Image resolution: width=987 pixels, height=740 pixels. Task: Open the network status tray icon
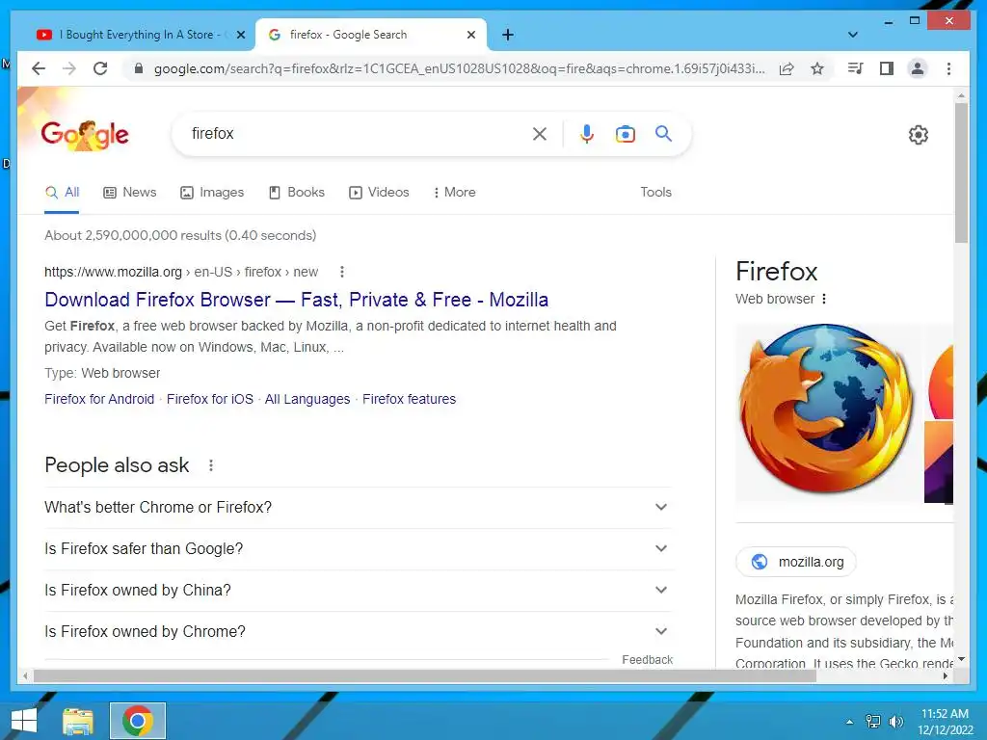pos(873,722)
